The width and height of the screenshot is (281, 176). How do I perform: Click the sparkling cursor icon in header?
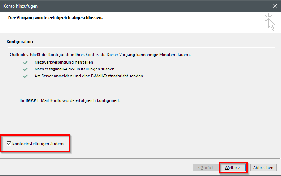pyautogui.click(x=269, y=22)
